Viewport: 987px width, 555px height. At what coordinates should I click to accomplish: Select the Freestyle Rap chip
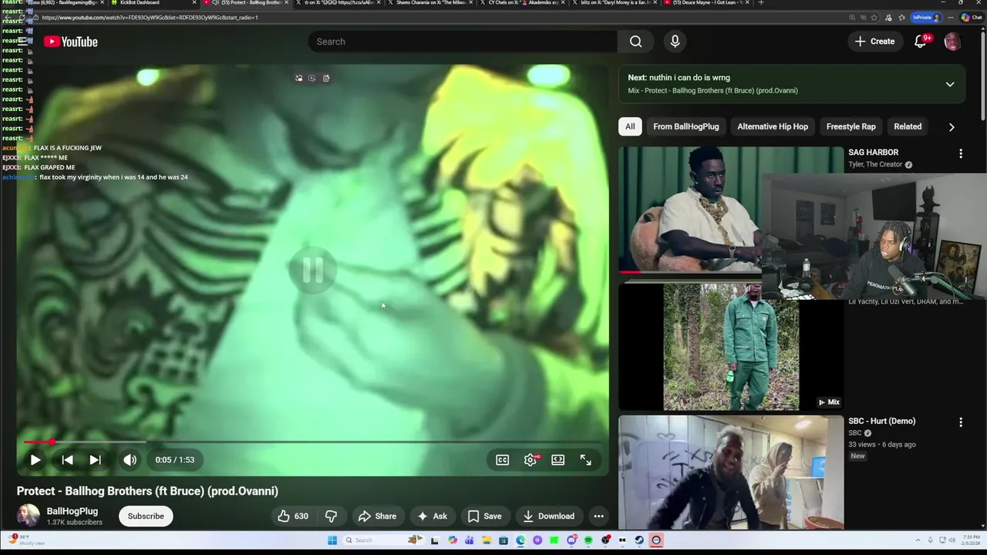point(851,126)
